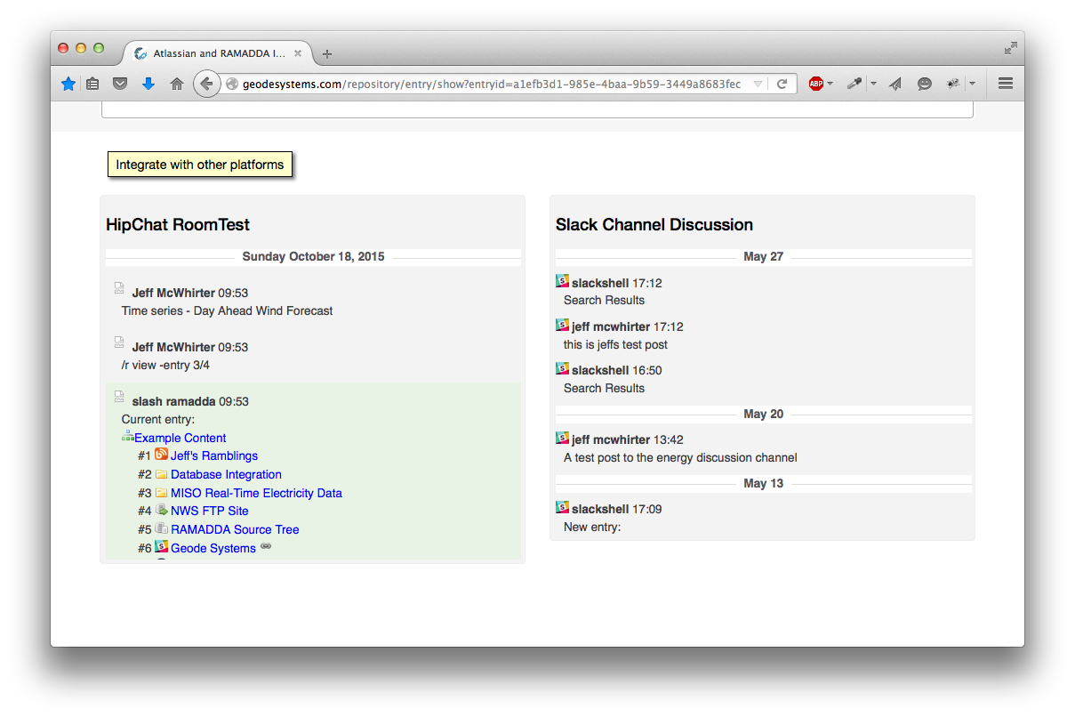Image resolution: width=1075 pixels, height=717 pixels.
Task: Click chain link icon after Geode Systems
Action: 266,547
